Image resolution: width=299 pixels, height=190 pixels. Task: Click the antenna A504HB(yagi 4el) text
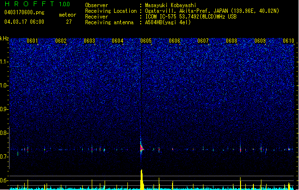coord(168,22)
